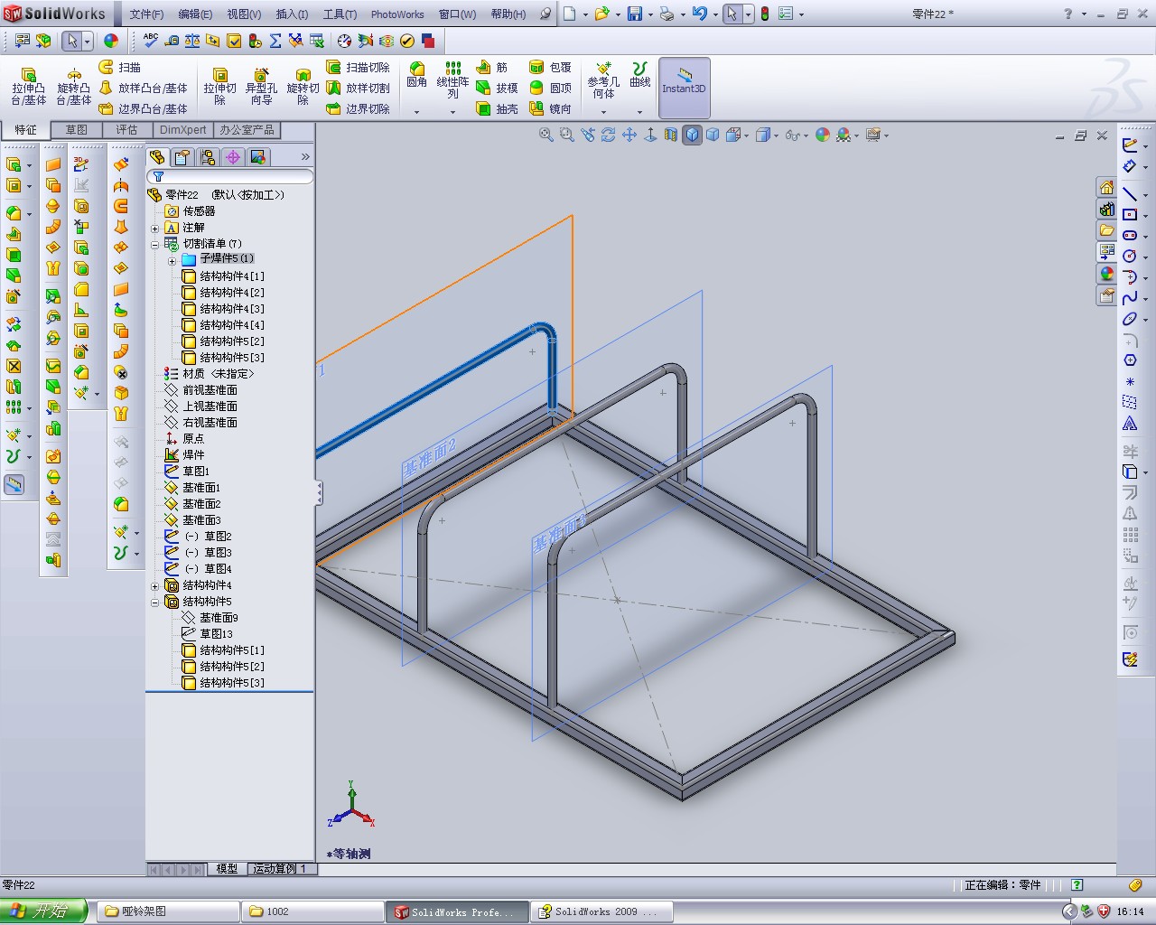Open the DimXpertManager tab icon
Viewport: 1156px width, 925px height.
click(x=233, y=157)
